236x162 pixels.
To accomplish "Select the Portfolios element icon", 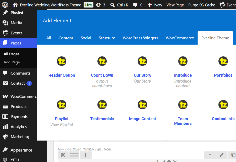I will (x=223, y=61).
